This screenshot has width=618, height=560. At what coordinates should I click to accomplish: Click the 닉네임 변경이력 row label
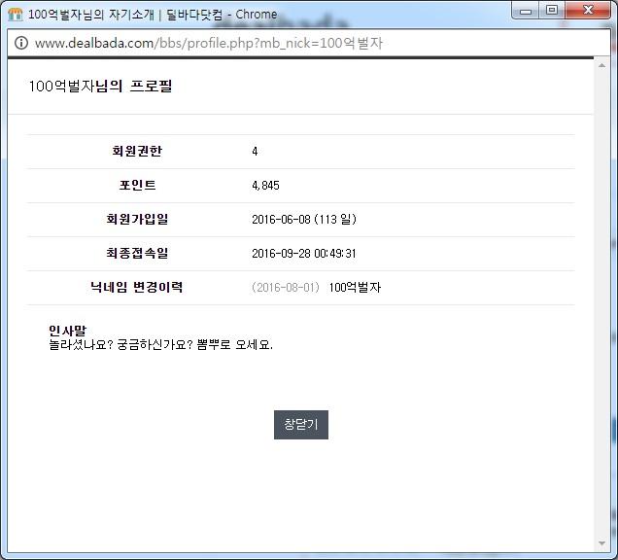point(137,288)
